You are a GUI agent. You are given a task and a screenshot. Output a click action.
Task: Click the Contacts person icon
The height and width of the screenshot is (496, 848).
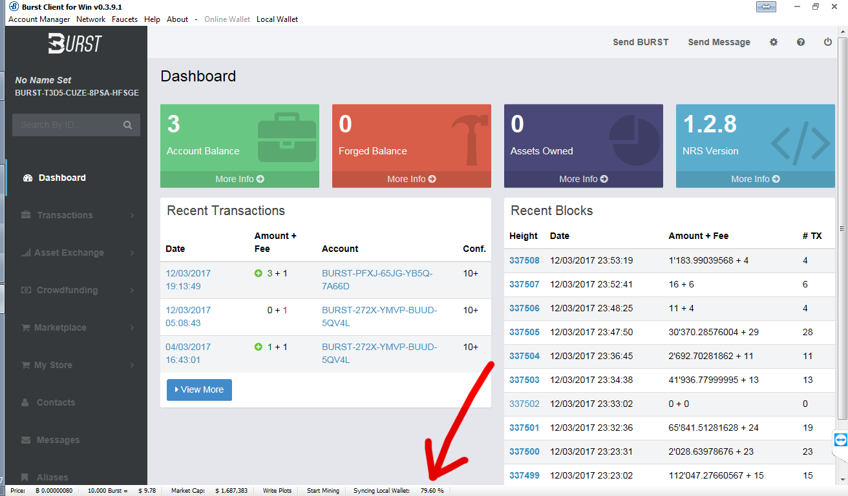(x=25, y=402)
